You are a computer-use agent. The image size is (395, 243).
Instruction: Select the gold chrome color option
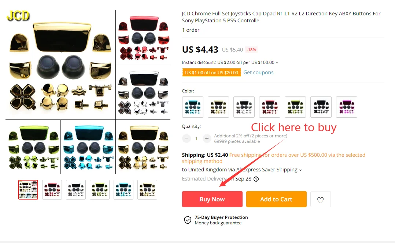218,107
